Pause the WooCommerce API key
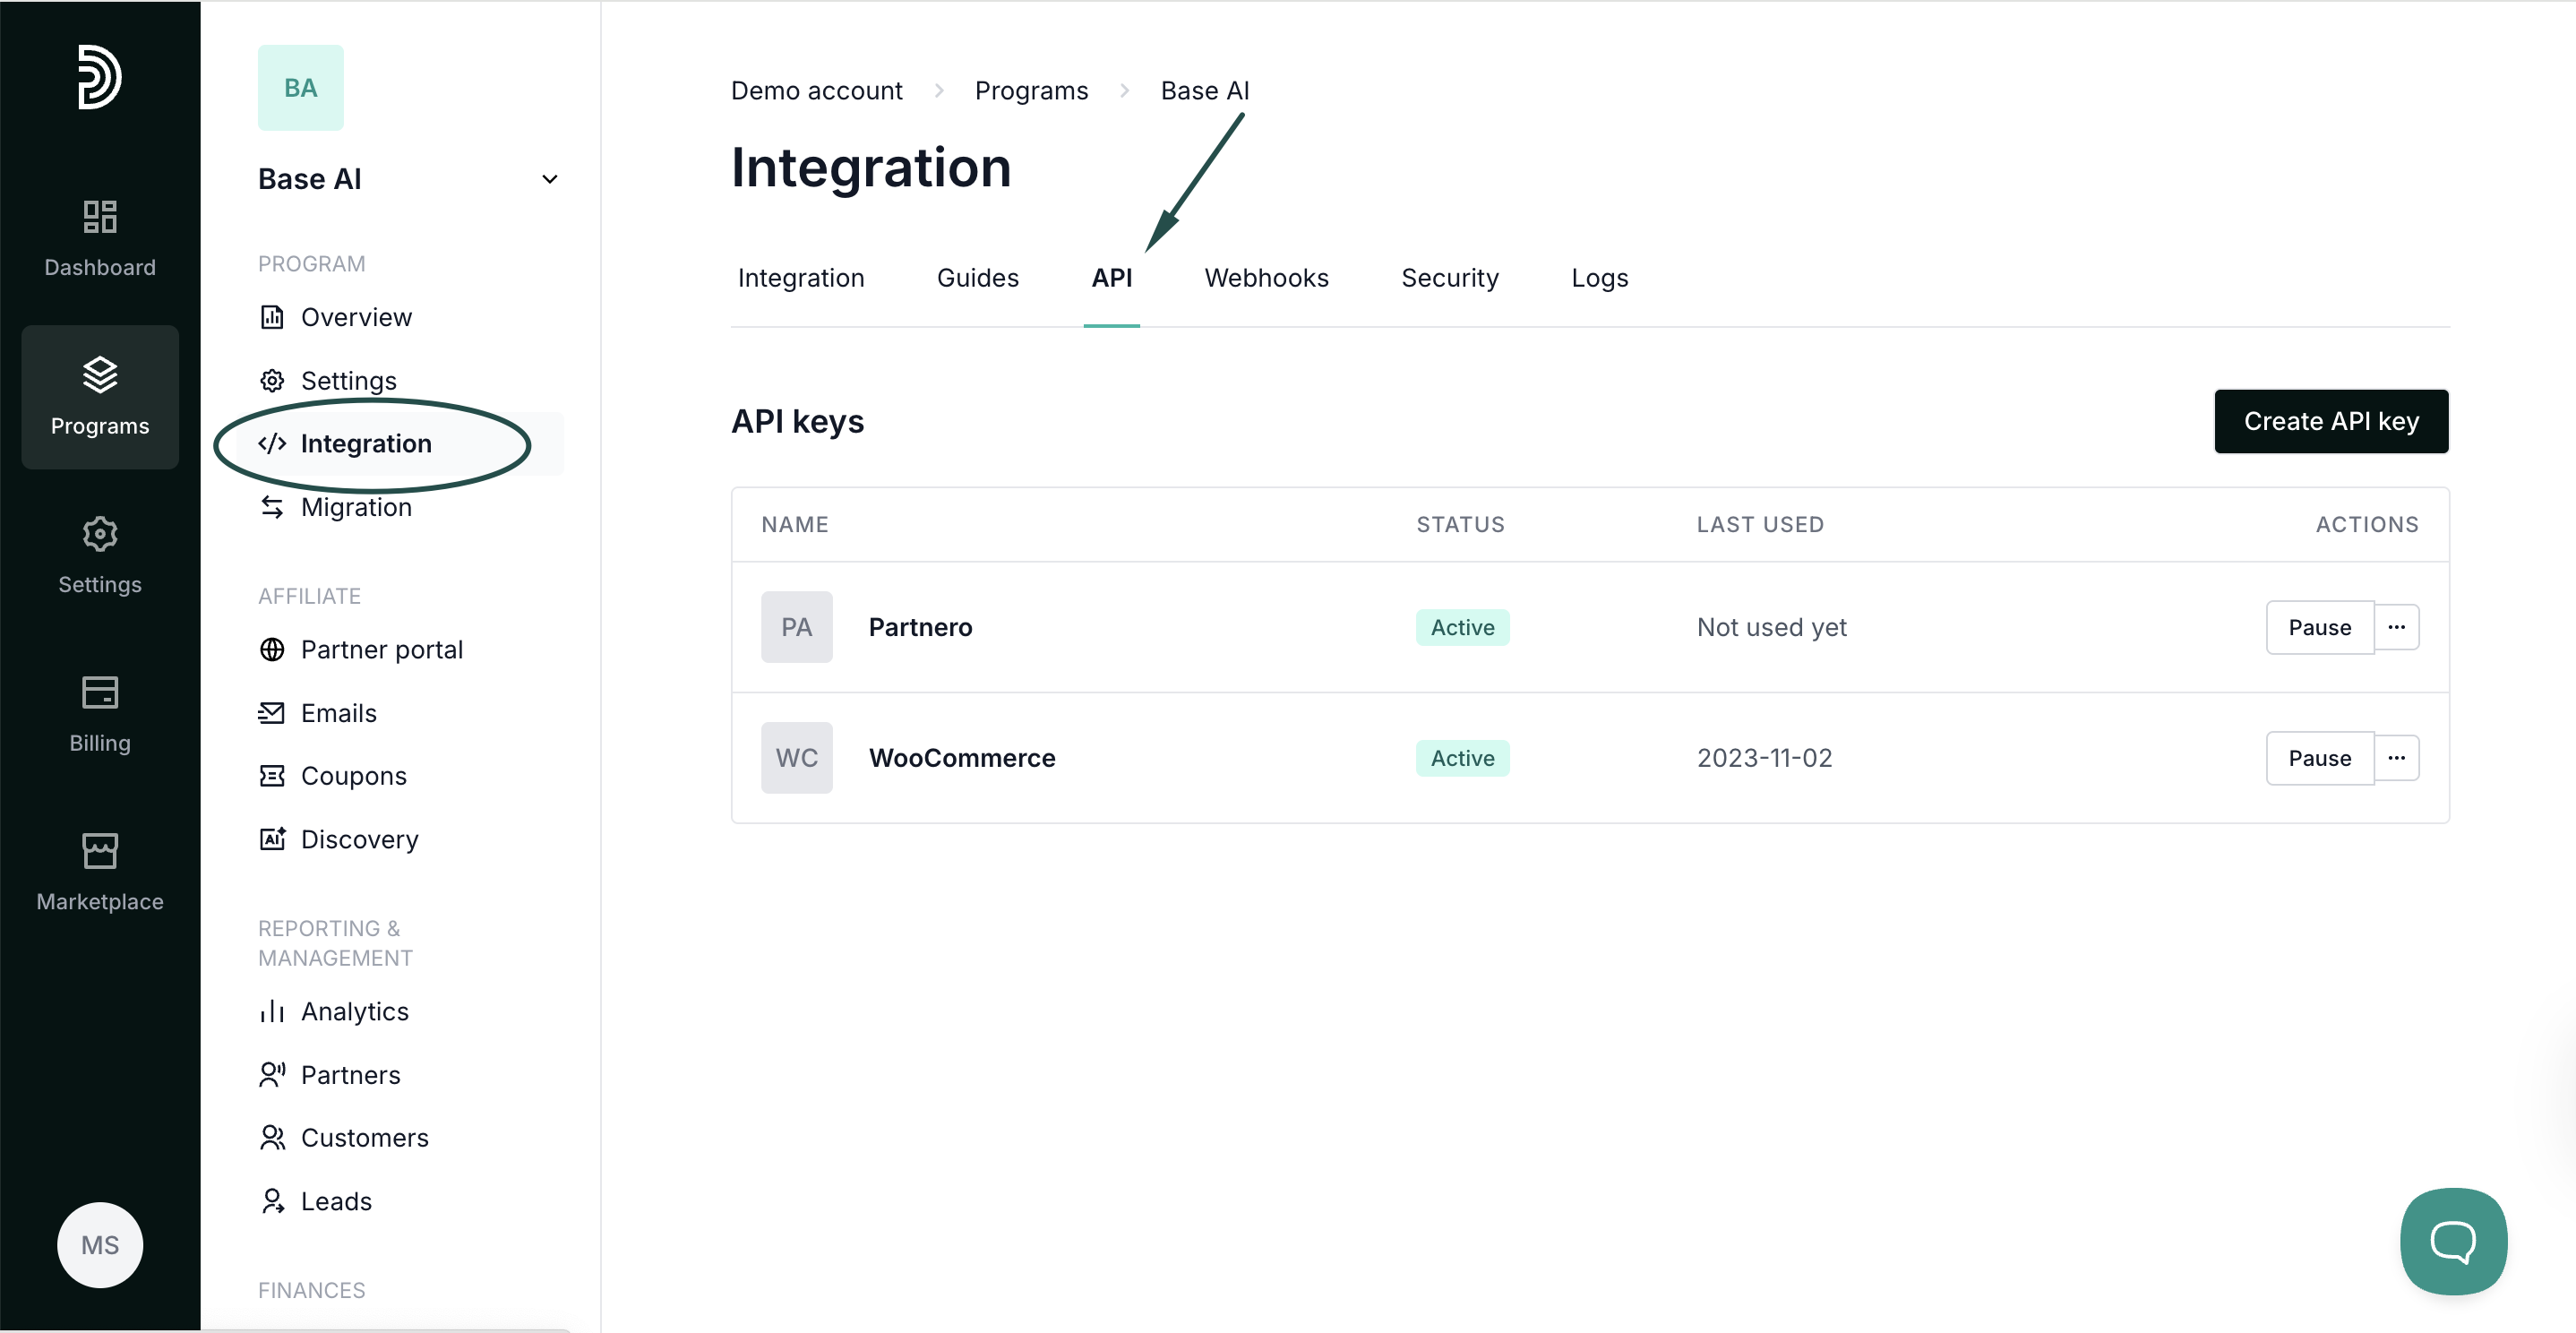Screen dimensions: 2576x1333 coord(2319,758)
